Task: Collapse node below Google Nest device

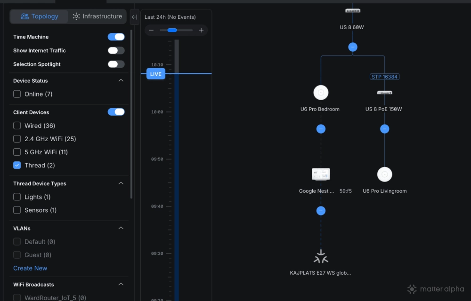Action: click(321, 211)
